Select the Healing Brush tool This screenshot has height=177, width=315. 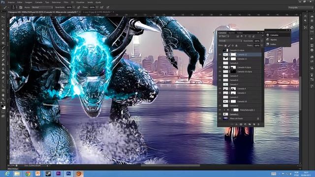3,43
